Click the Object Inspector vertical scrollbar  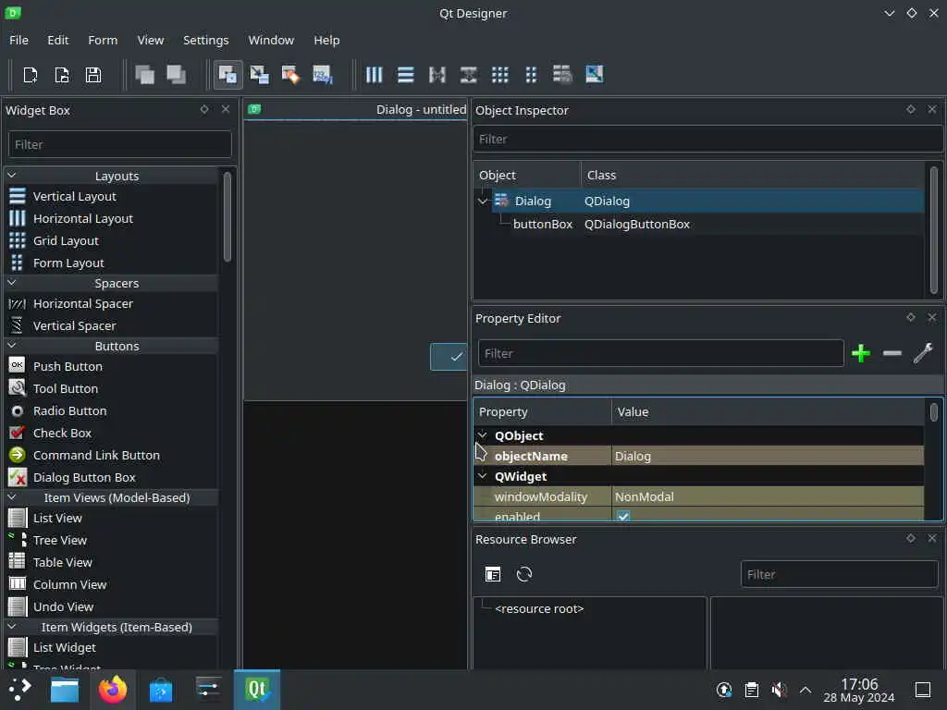click(934, 230)
